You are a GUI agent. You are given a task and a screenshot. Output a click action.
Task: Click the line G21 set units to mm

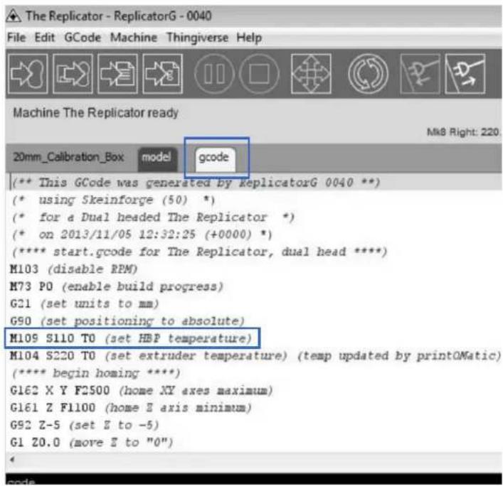[84, 303]
